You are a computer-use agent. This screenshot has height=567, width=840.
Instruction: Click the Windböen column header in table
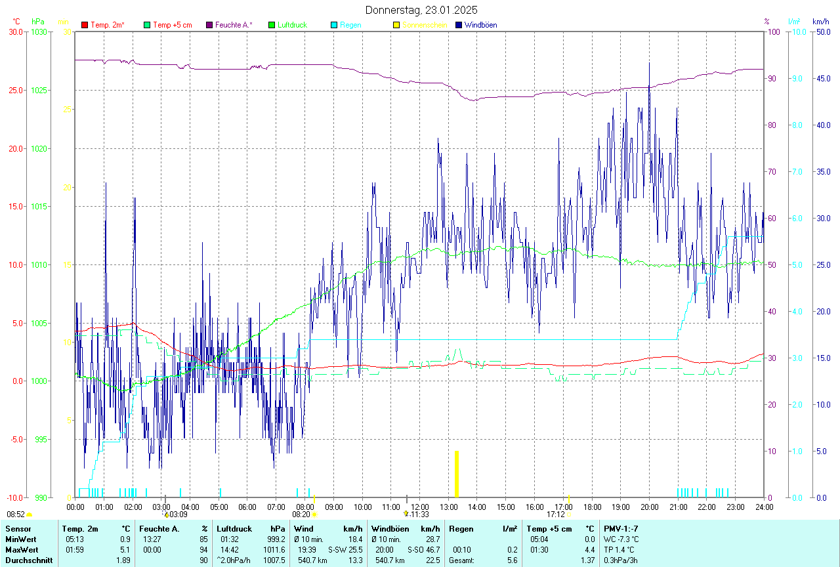pyautogui.click(x=389, y=528)
